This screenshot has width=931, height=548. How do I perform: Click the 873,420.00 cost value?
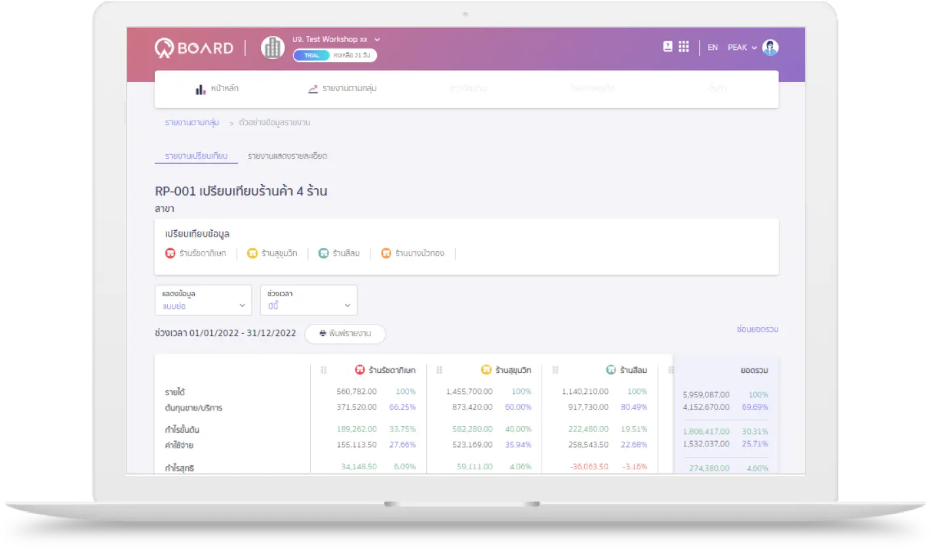[473, 407]
